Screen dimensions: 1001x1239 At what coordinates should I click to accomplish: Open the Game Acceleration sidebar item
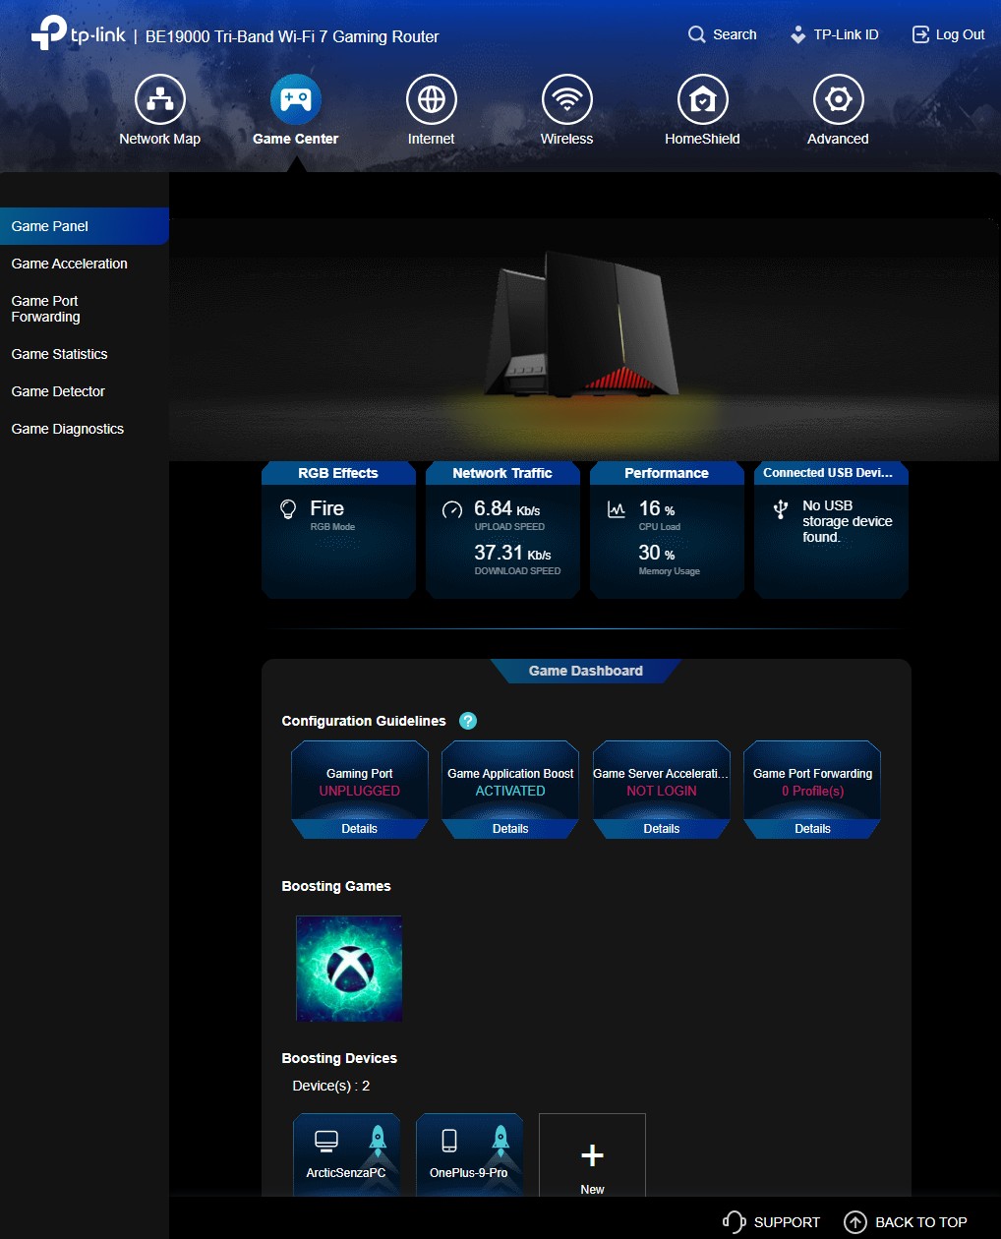click(70, 264)
